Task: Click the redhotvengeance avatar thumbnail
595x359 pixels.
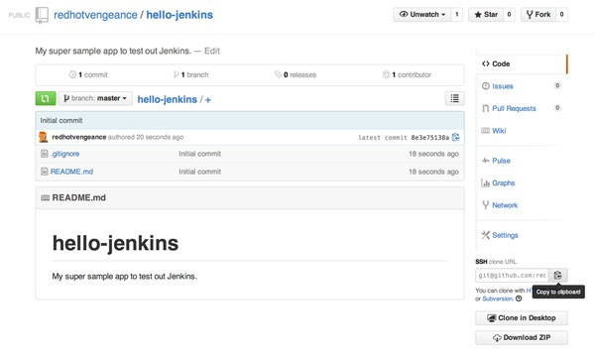Action: [x=44, y=137]
